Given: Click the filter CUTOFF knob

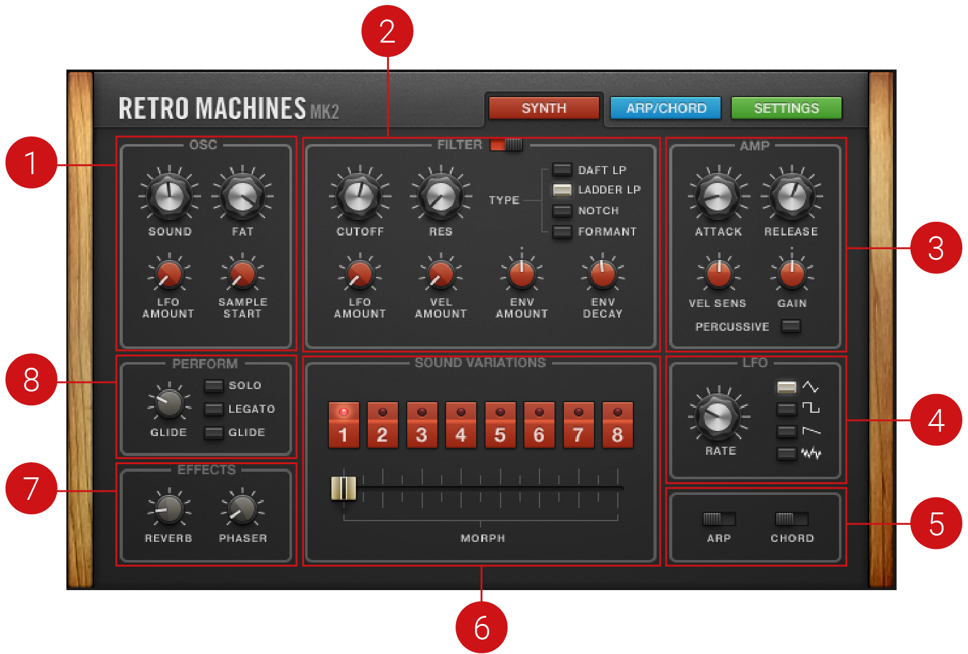Looking at the screenshot, I should [360, 195].
